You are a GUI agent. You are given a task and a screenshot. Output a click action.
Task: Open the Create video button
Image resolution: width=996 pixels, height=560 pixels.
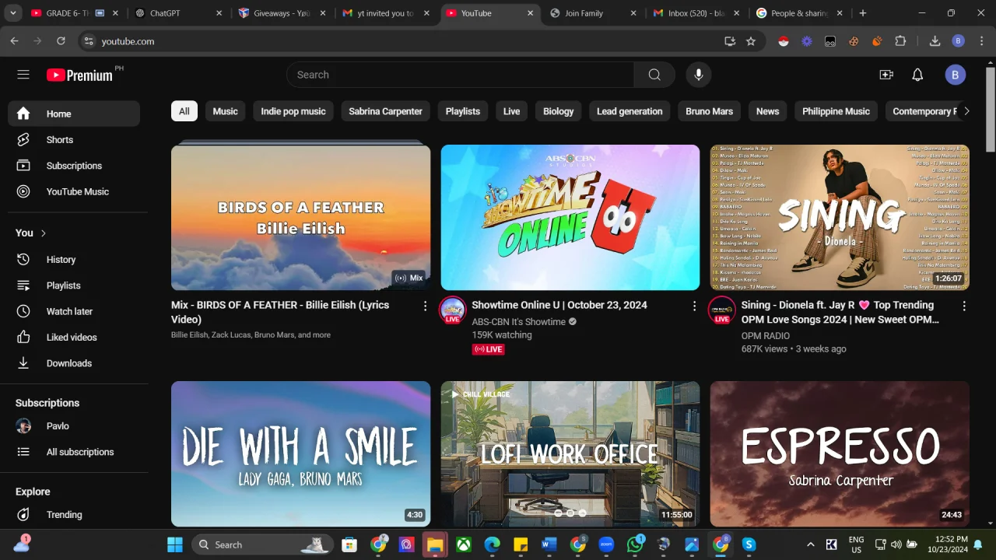pos(886,75)
